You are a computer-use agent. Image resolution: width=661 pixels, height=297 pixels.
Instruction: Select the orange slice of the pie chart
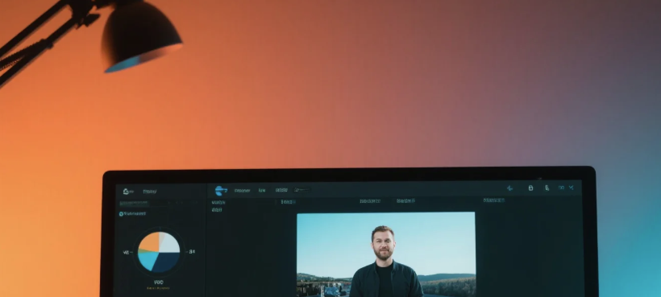pos(149,242)
